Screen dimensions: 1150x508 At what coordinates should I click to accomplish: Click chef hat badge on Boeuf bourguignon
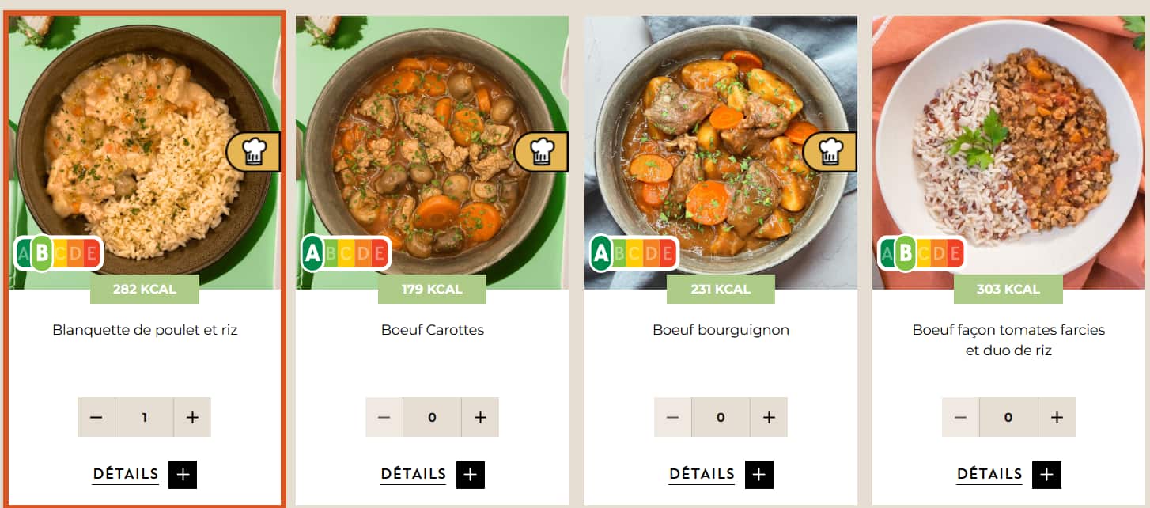(829, 152)
